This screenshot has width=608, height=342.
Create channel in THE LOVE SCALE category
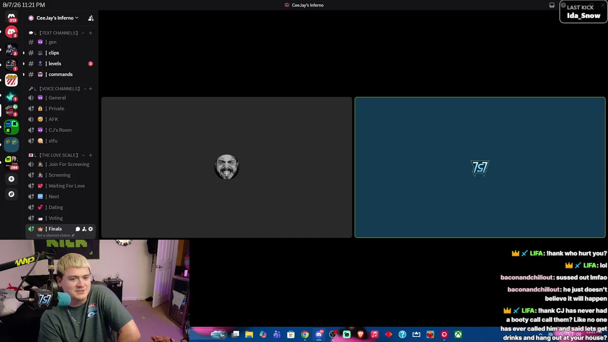tap(90, 155)
